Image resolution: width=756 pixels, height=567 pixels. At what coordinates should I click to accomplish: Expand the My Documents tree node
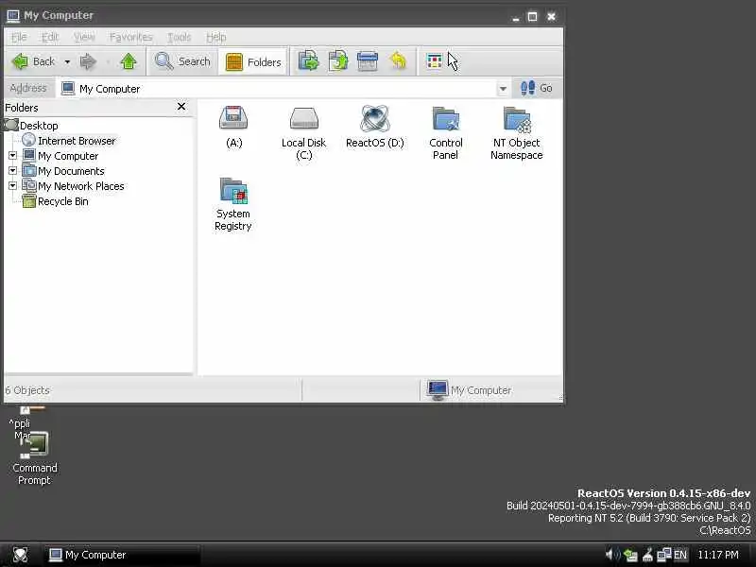click(13, 171)
